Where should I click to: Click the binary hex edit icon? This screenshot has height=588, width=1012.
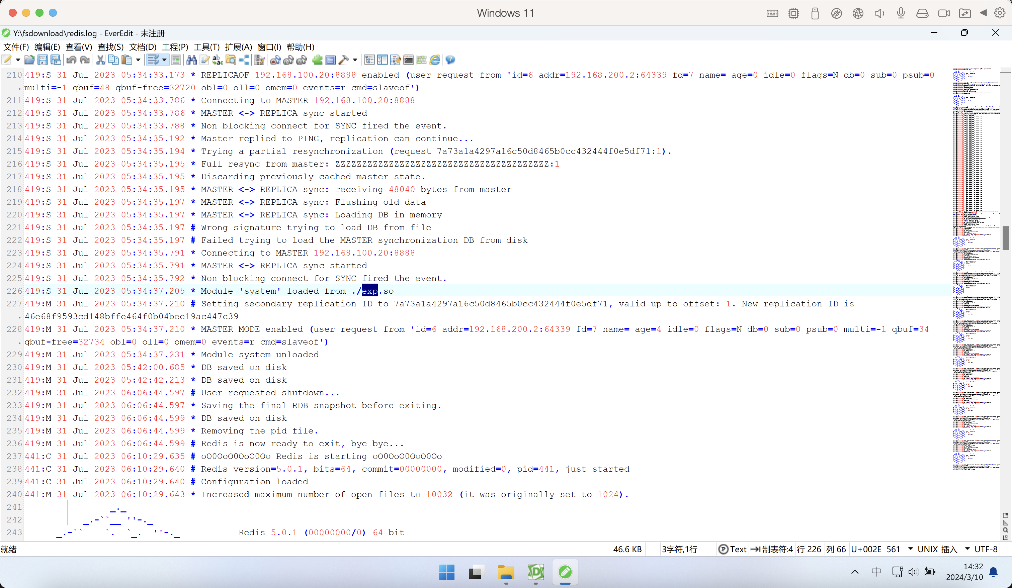(x=259, y=60)
